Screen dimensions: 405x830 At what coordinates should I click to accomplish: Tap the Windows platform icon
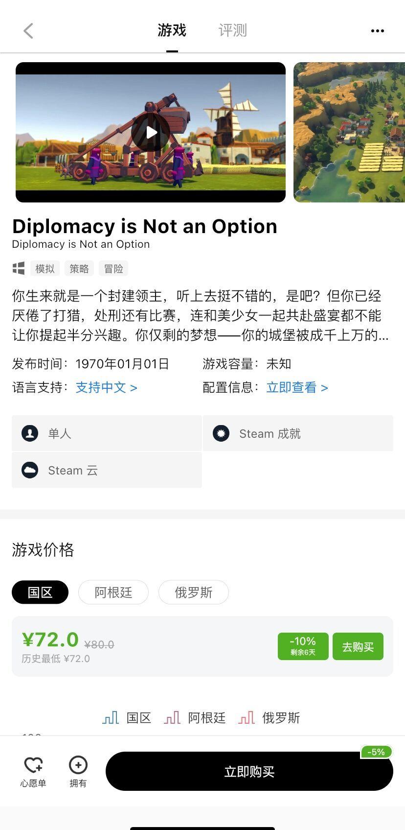pyautogui.click(x=19, y=268)
